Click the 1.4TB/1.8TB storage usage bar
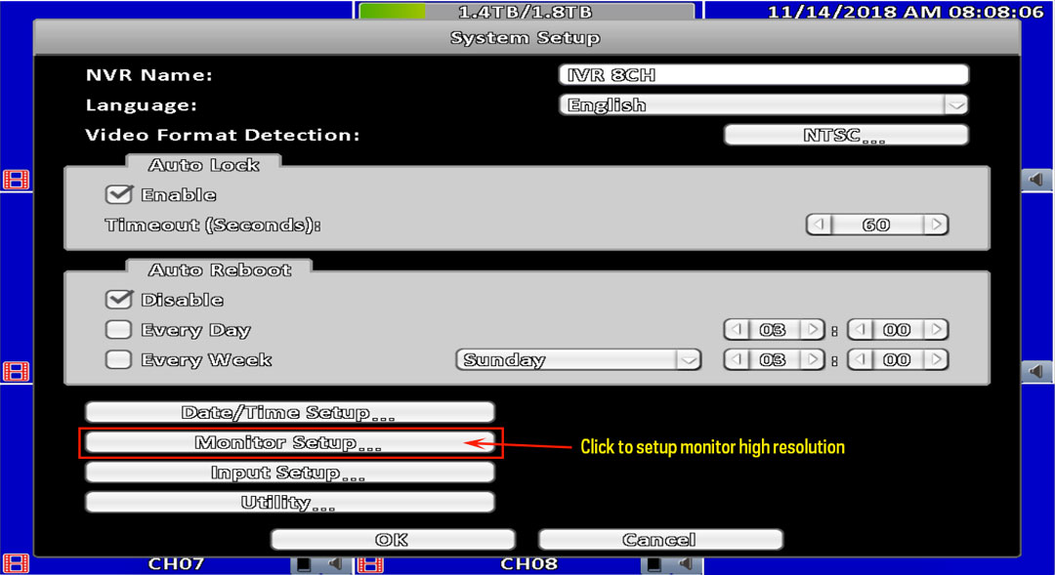1055x575 pixels. tap(527, 12)
